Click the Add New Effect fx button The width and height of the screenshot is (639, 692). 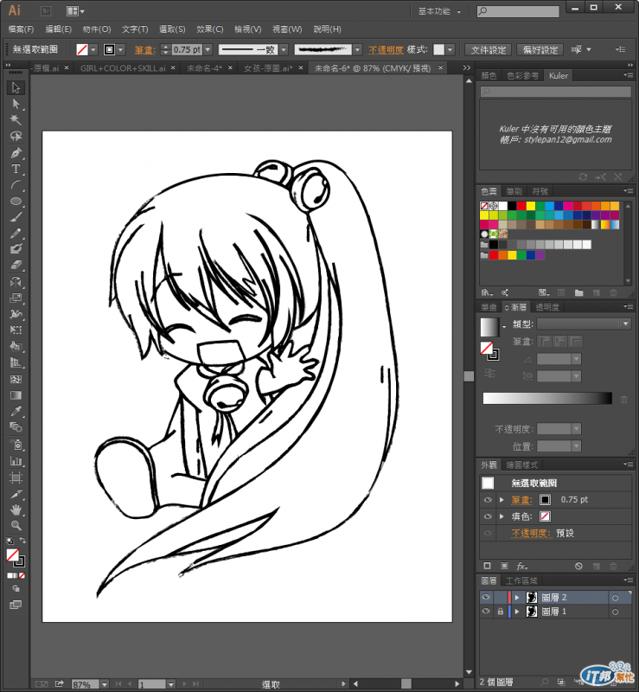pos(522,566)
